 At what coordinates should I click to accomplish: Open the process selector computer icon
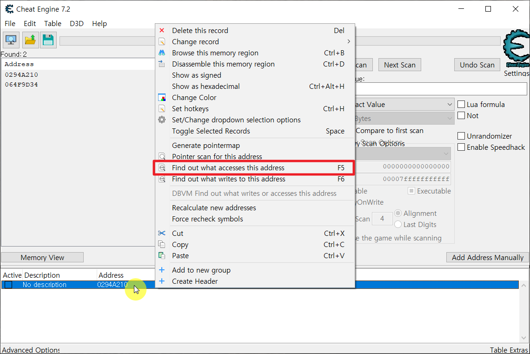click(x=11, y=40)
